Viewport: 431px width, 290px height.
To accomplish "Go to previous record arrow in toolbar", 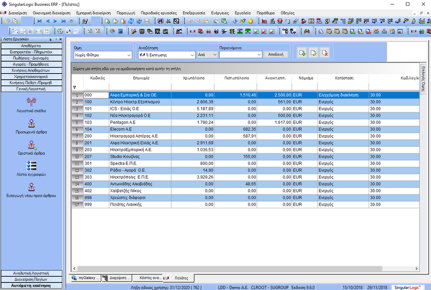I will [47, 21].
